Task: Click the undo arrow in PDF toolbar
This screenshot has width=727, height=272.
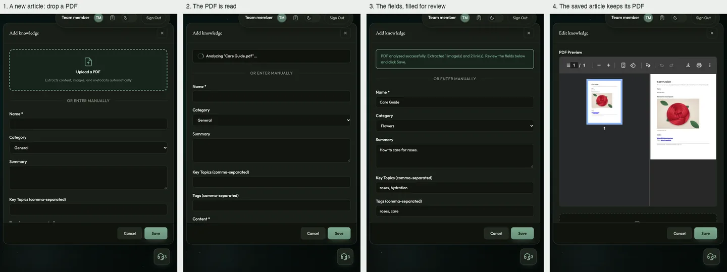Action: 662,65
